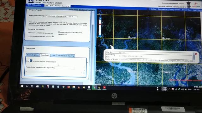Click network icon in system tray
The height and width of the screenshot is (113, 202).
[176, 89]
